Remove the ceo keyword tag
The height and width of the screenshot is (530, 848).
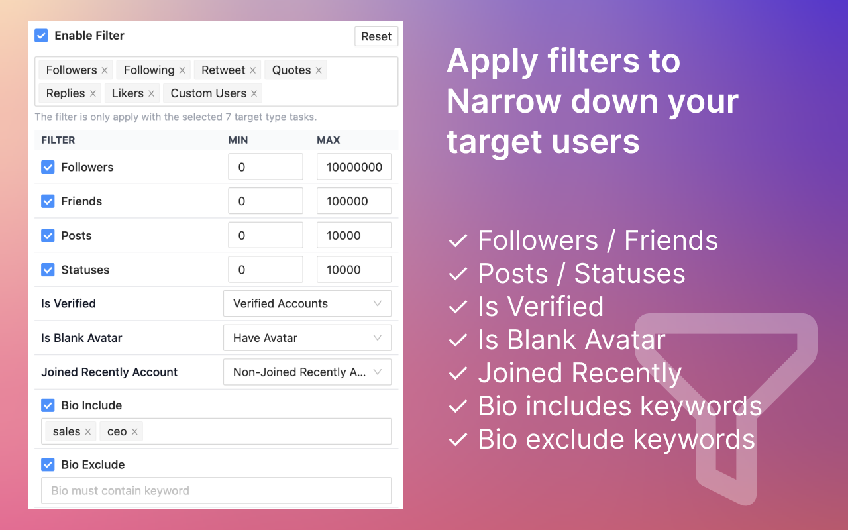134,431
